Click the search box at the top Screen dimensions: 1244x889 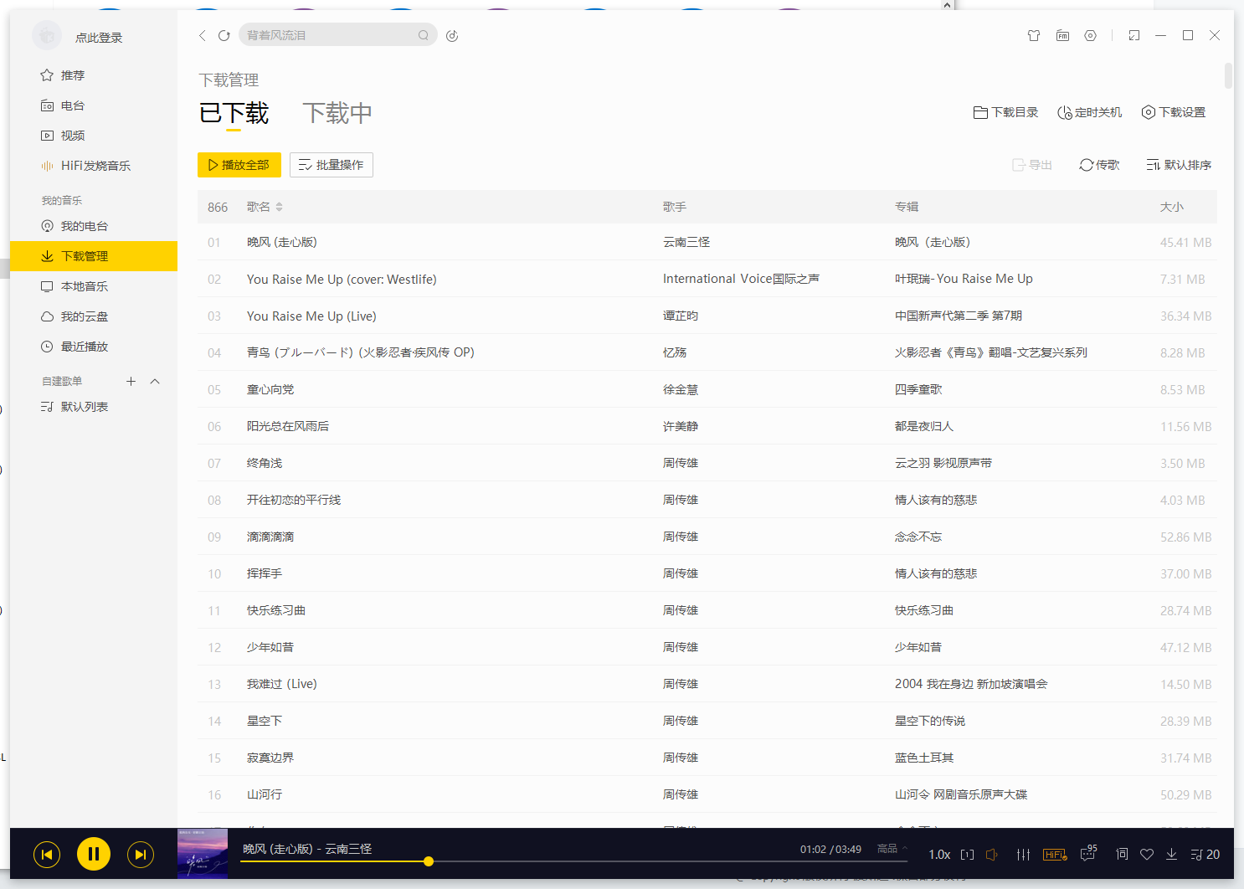pos(337,35)
